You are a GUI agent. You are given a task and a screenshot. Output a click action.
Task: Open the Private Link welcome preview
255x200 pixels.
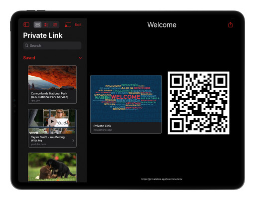tap(126, 104)
